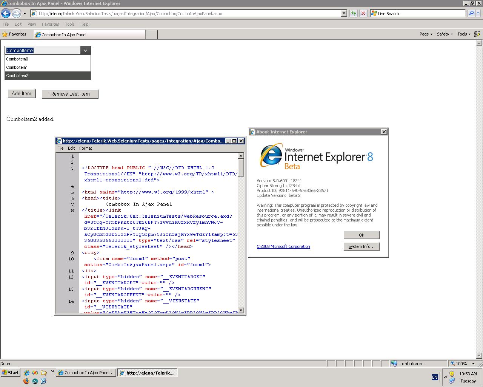Click the network computers tray icon

[452, 381]
